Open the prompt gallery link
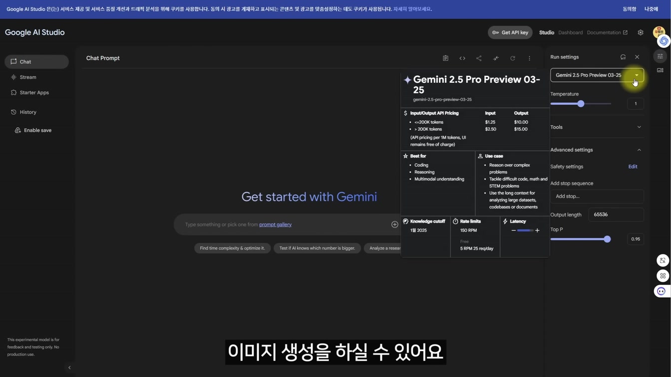The height and width of the screenshot is (377, 671). pyautogui.click(x=275, y=224)
